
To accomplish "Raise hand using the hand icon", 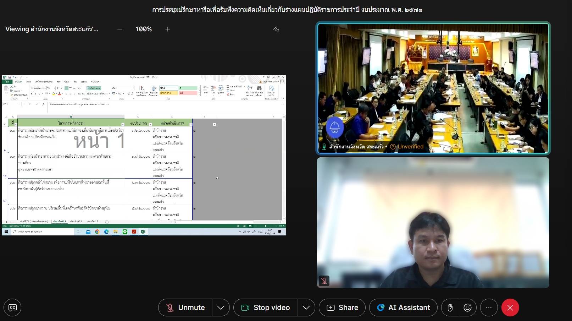I will pyautogui.click(x=450, y=308).
